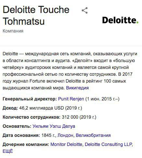Open the Deloitte Consulting LLP link
The height and width of the screenshot is (158, 142).
108,144
